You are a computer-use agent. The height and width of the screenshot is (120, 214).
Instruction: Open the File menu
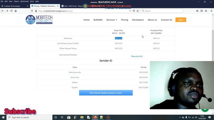pos(2,1)
